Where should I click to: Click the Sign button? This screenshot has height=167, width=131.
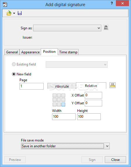(x=92, y=159)
